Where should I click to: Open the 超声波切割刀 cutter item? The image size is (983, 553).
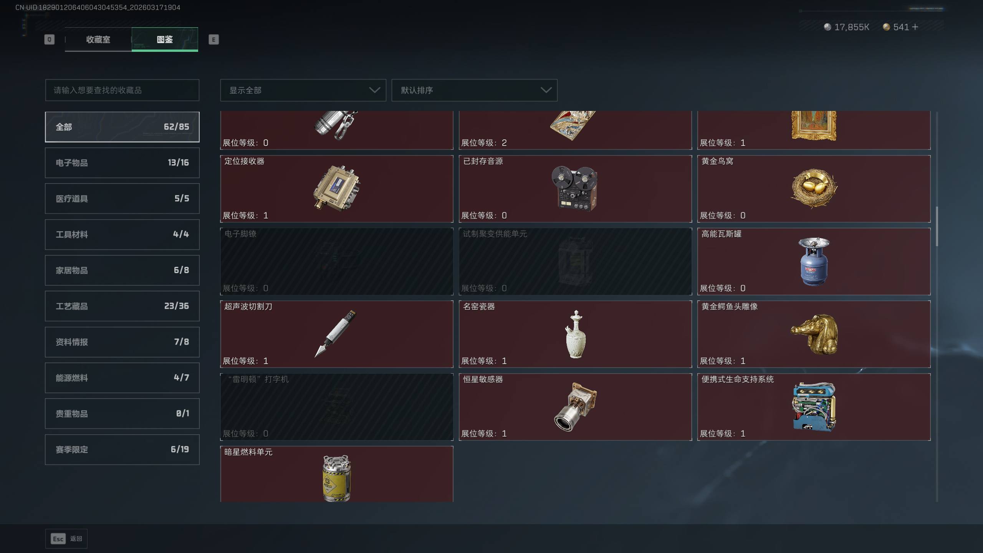(x=337, y=334)
